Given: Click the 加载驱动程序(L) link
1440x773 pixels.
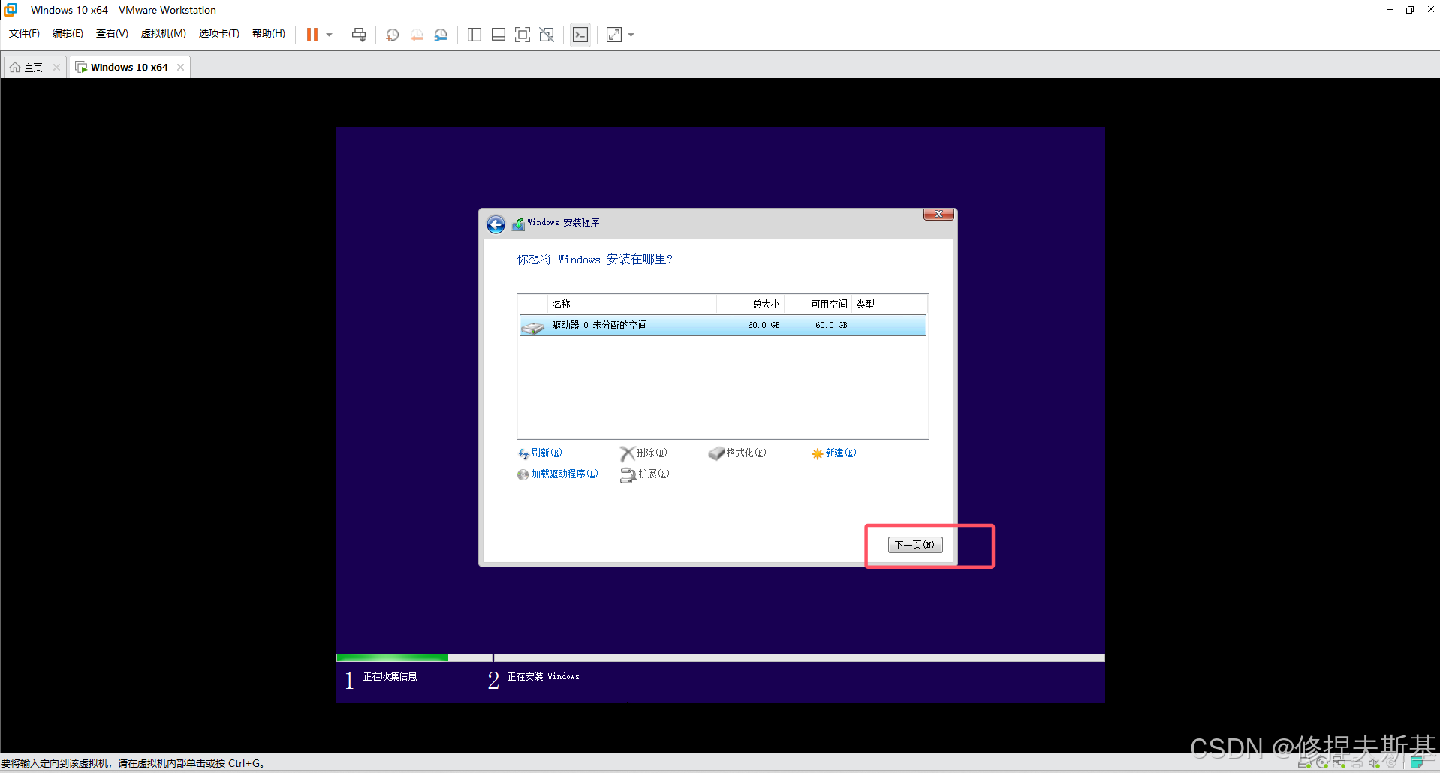Looking at the screenshot, I should click(558, 474).
